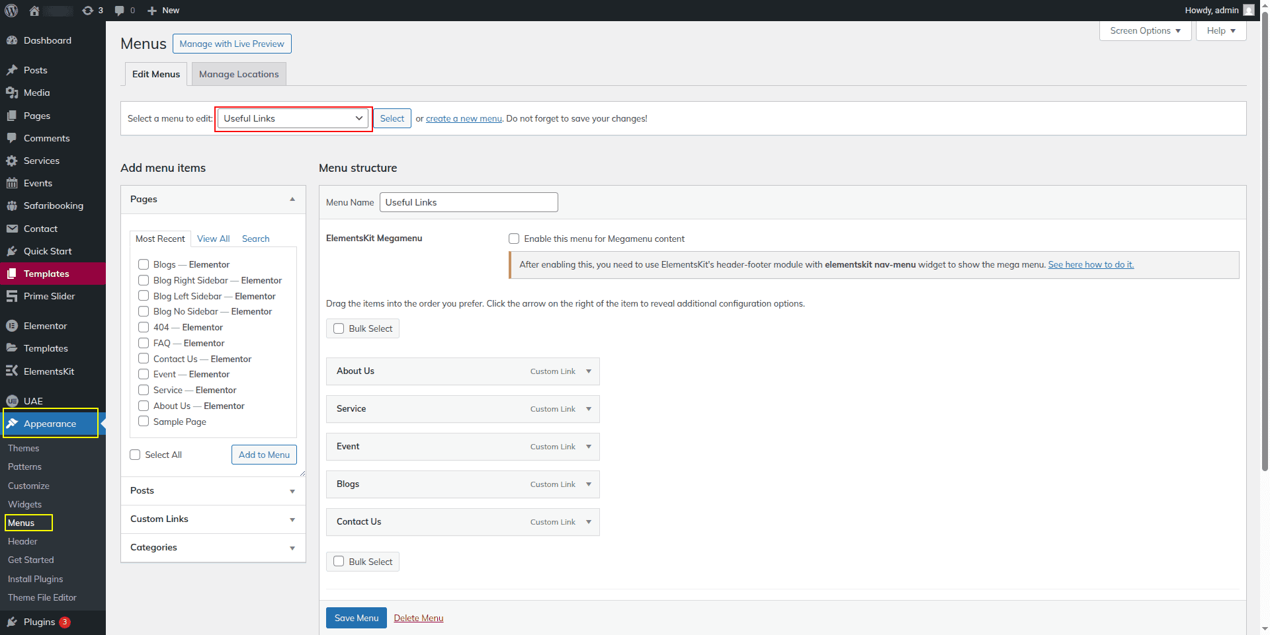
Task: Switch to the Manage Locations tab
Action: pos(239,74)
